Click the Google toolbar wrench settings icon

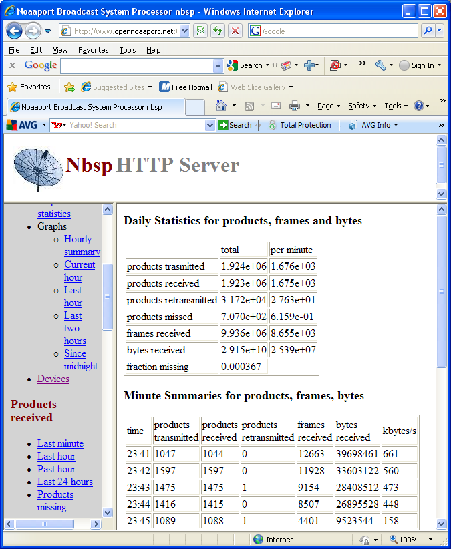[380, 65]
